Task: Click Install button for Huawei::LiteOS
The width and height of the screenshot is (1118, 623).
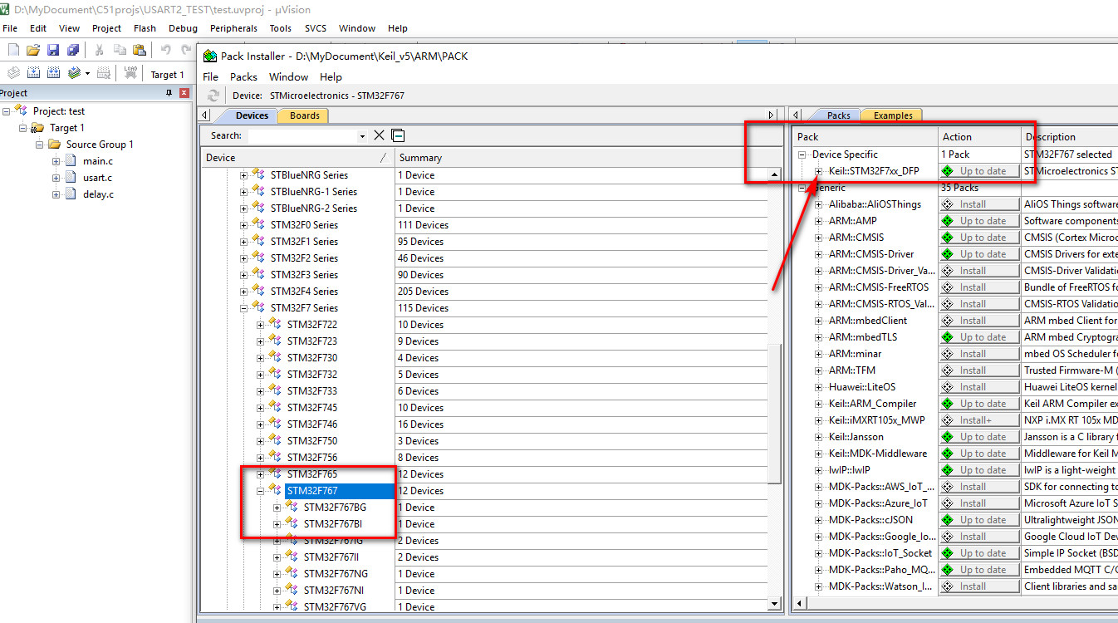Action: coord(979,387)
